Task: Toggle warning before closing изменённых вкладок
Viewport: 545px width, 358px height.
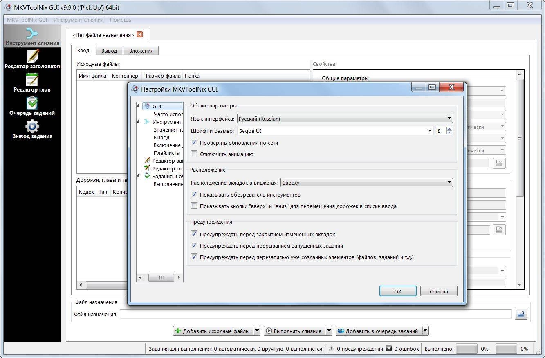Action: (x=194, y=234)
